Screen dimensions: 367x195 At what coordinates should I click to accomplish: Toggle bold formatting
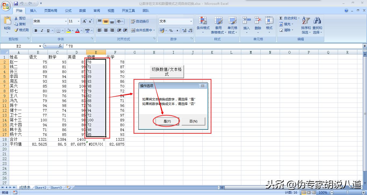pyautogui.click(x=36, y=31)
